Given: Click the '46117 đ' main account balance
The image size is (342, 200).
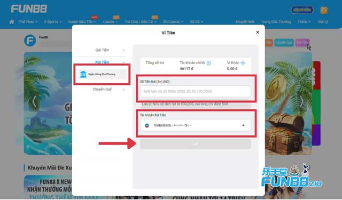Looking at the screenshot, I should click(186, 69).
